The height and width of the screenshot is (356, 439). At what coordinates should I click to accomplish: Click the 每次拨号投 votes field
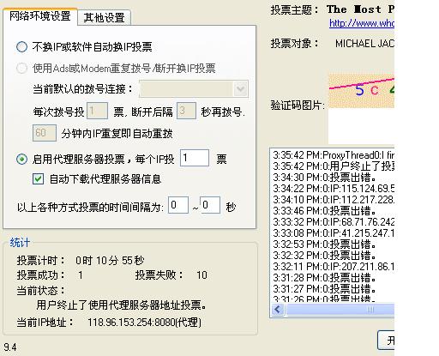[97, 111]
